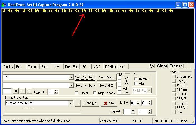196x125 pixels.
Task: Click the first Send Numbers button
Action: click(85, 77)
